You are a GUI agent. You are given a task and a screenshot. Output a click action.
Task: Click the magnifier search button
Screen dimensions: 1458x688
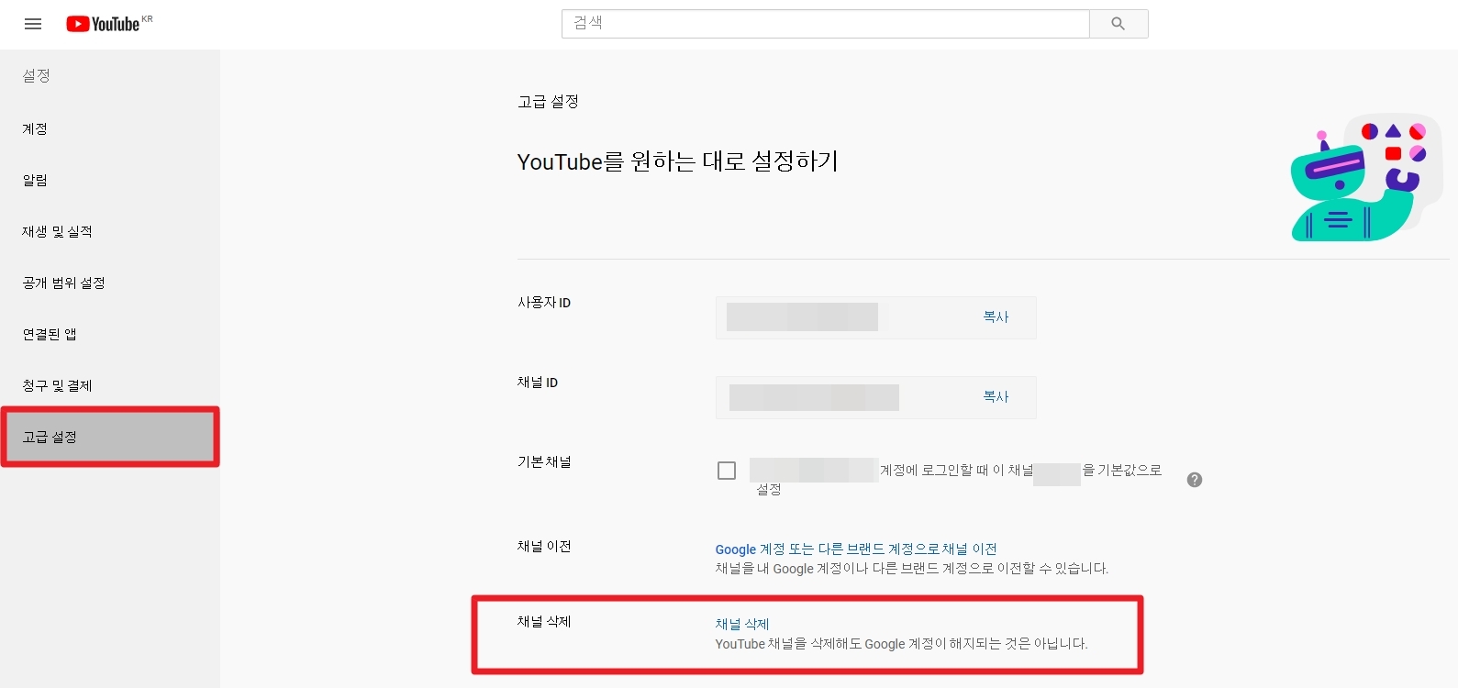coord(1119,24)
